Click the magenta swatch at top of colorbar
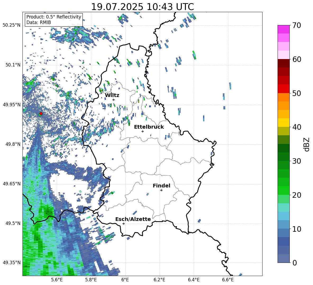Viewport: 313px width, 285px height. click(283, 29)
